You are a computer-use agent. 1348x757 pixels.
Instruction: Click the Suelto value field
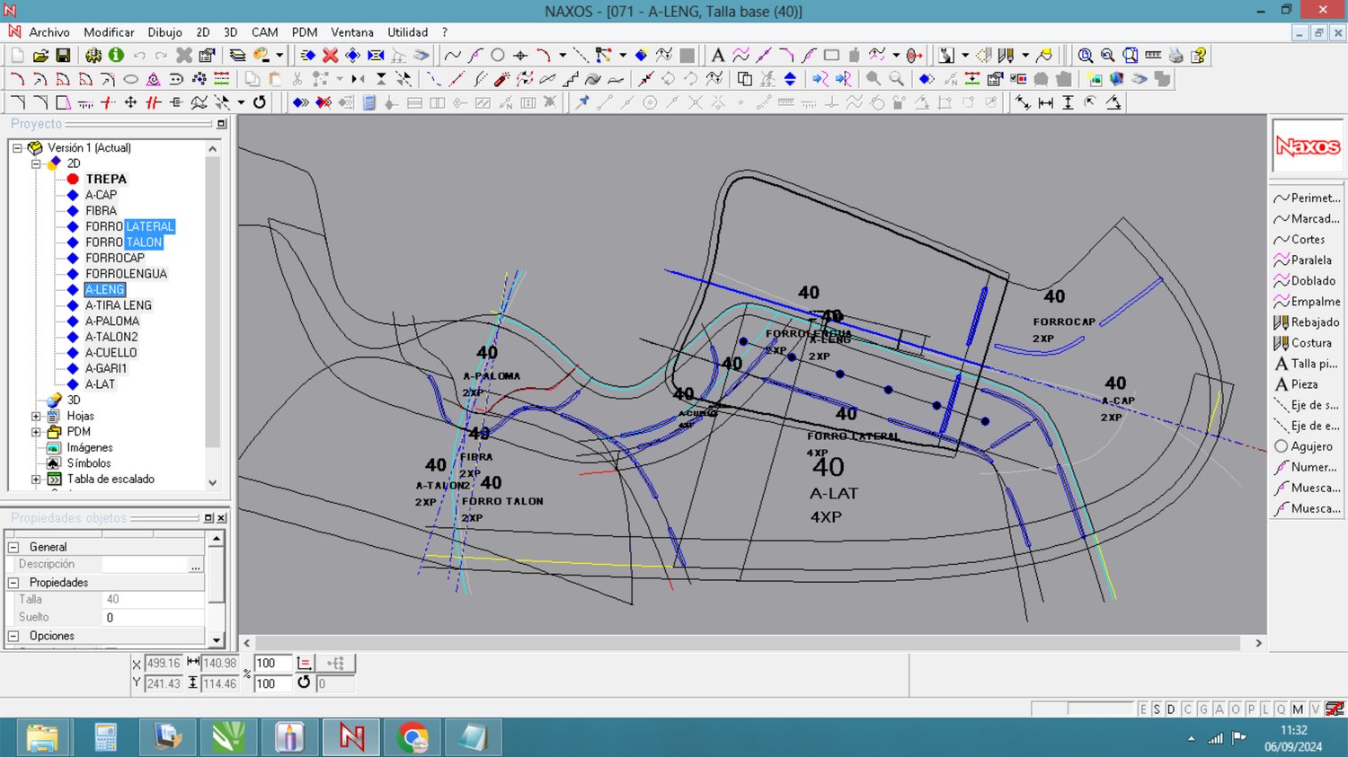tap(154, 618)
